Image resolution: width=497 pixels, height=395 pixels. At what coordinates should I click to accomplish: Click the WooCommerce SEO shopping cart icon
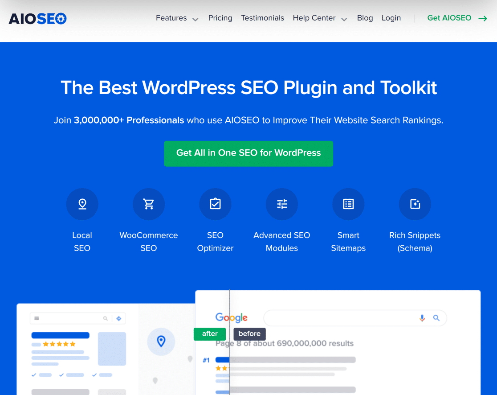[x=148, y=204]
